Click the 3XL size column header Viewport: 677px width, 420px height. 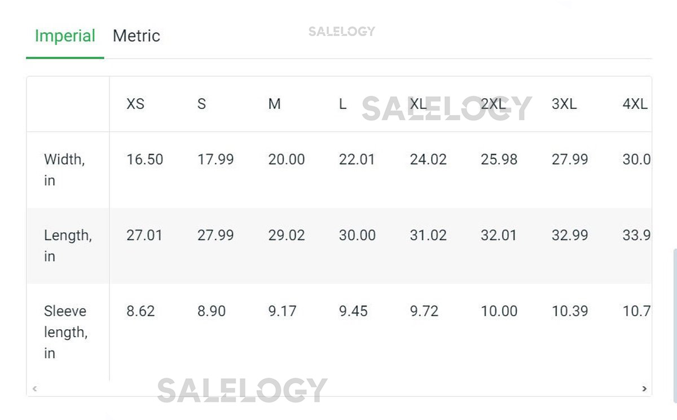point(564,104)
